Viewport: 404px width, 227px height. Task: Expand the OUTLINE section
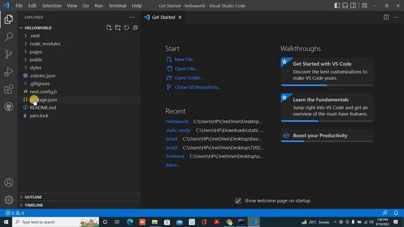(x=33, y=197)
